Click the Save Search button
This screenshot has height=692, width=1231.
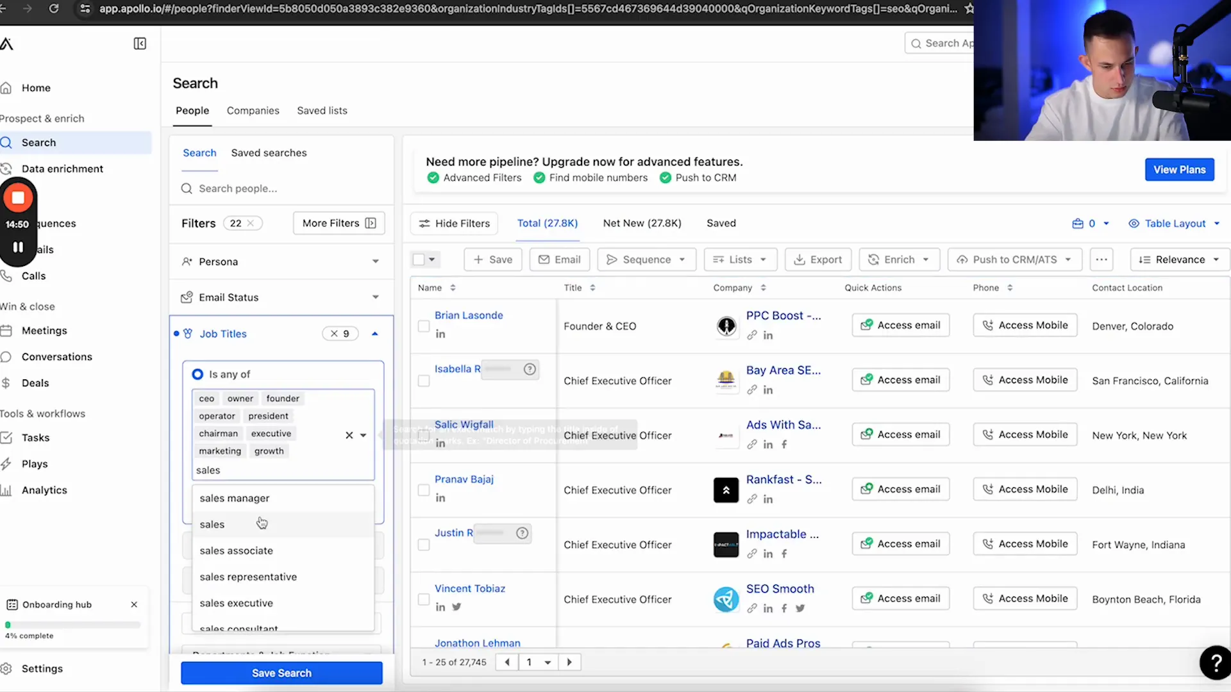coord(281,673)
